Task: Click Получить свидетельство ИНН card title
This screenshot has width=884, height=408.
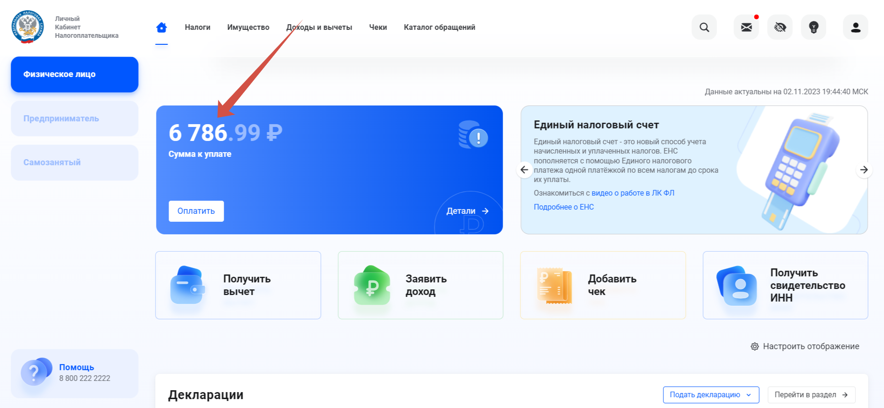Action: click(807, 285)
